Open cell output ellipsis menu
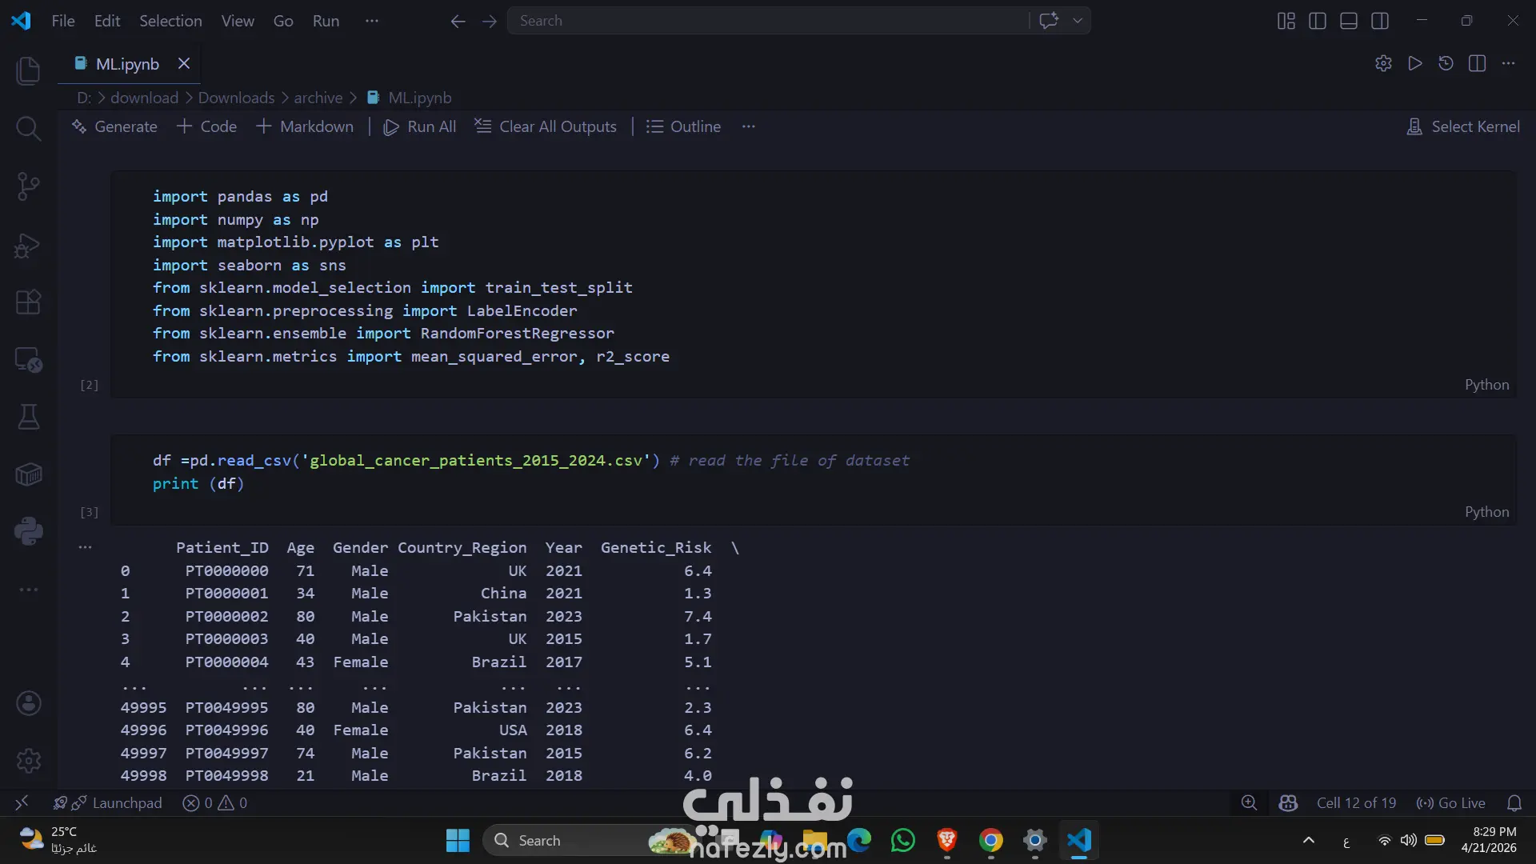This screenshot has height=864, width=1536. (86, 547)
